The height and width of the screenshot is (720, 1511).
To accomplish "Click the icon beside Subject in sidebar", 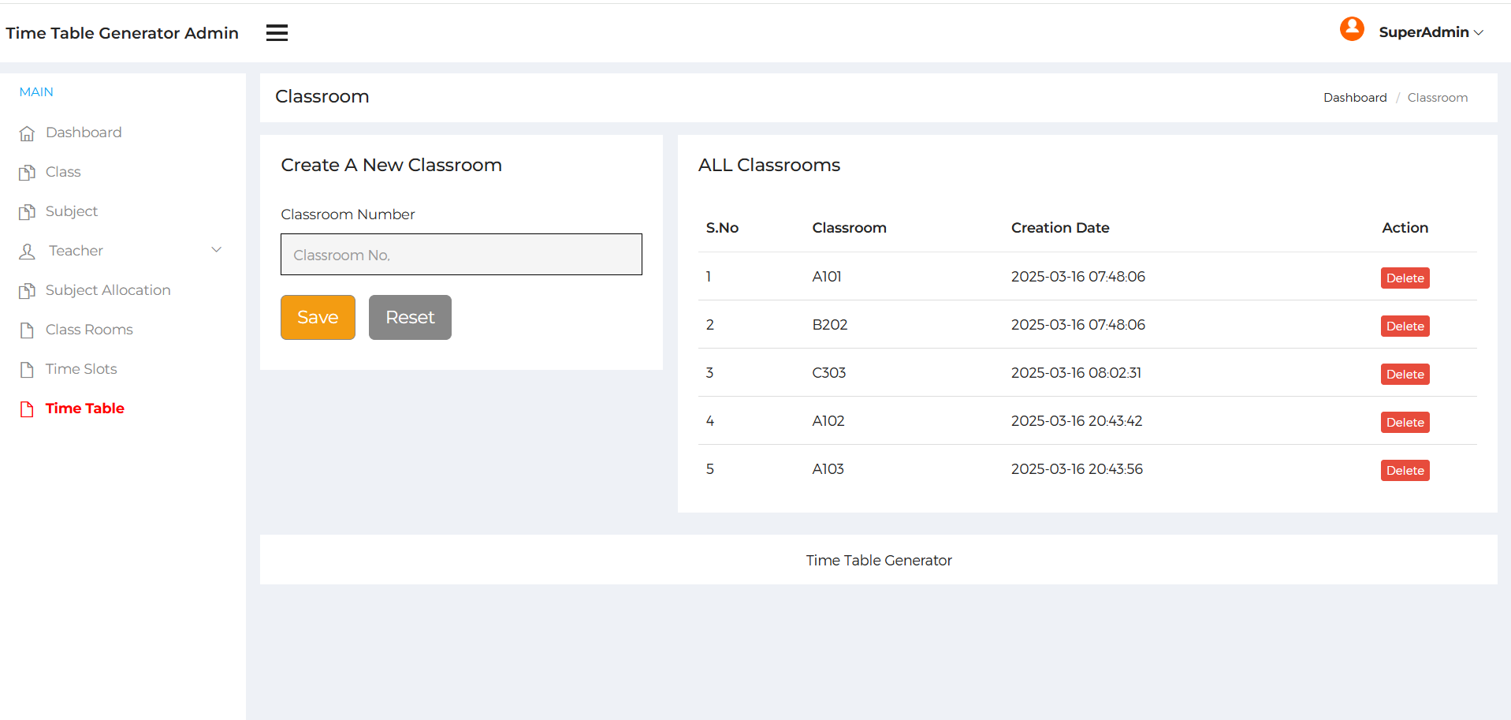I will coord(27,212).
